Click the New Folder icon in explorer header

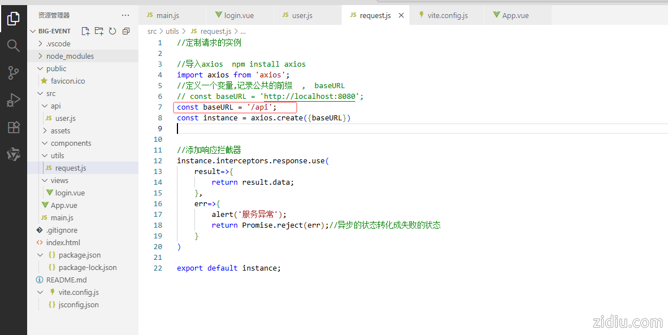click(x=99, y=31)
